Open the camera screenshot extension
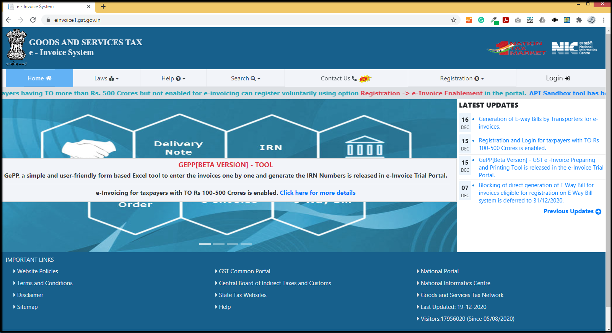 tap(518, 20)
